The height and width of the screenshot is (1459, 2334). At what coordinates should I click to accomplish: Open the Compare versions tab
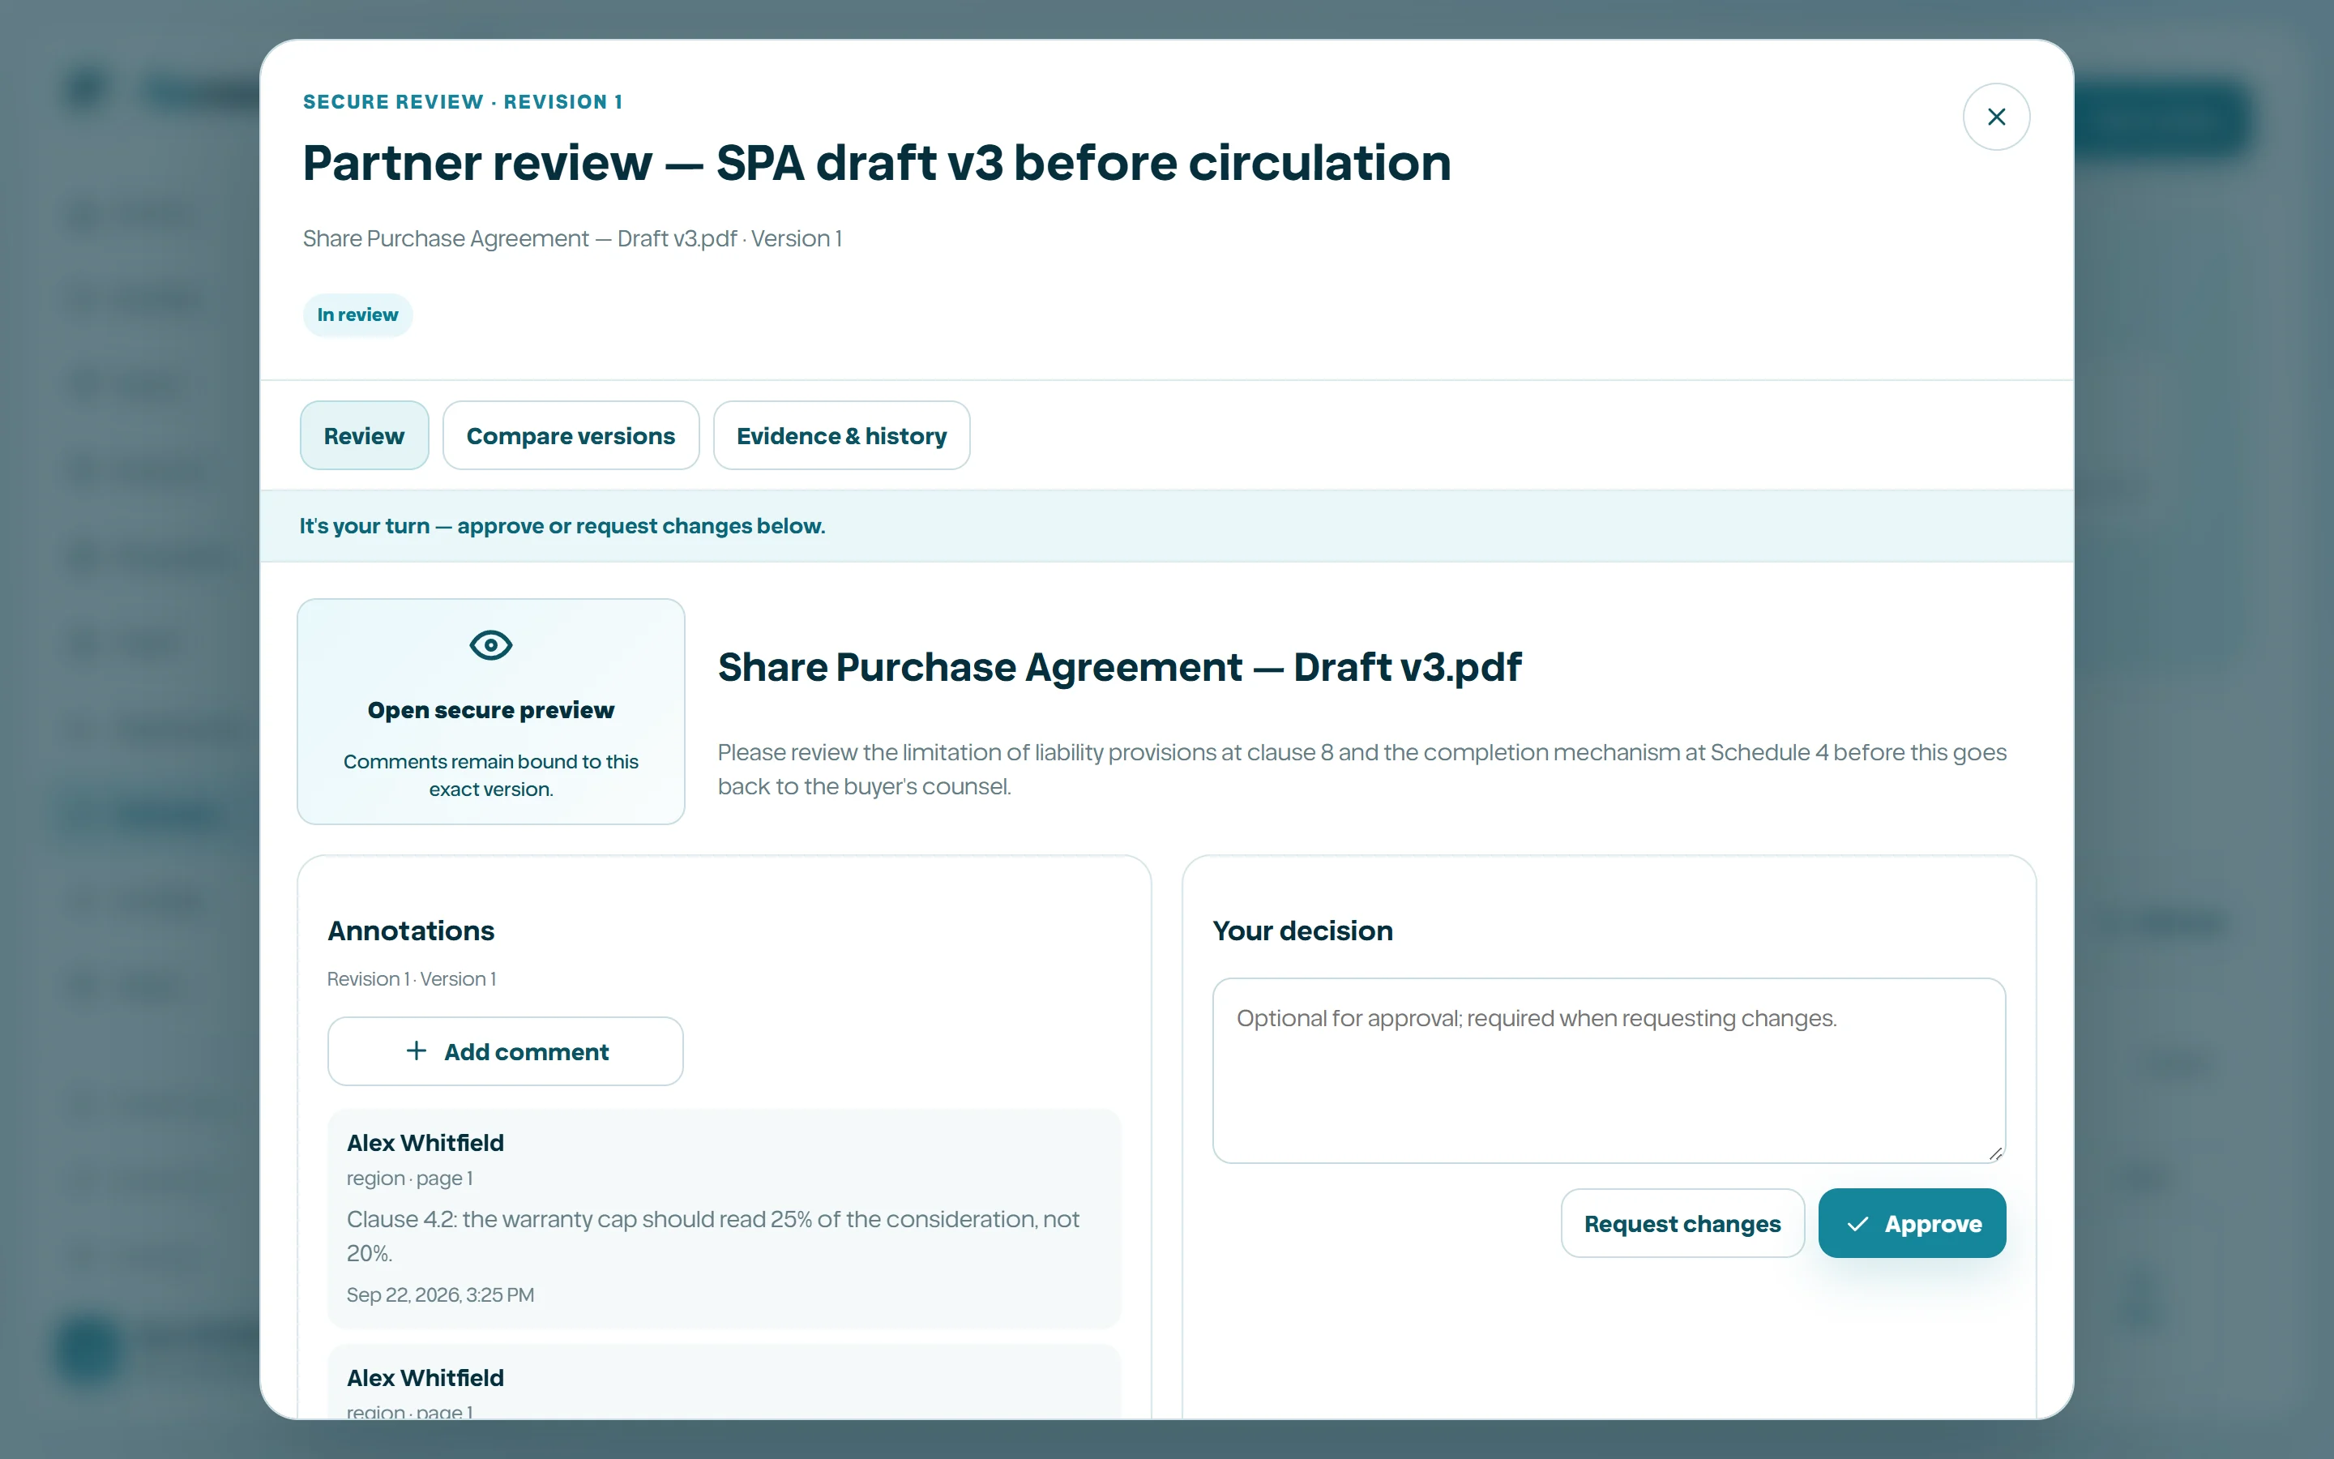pos(571,435)
